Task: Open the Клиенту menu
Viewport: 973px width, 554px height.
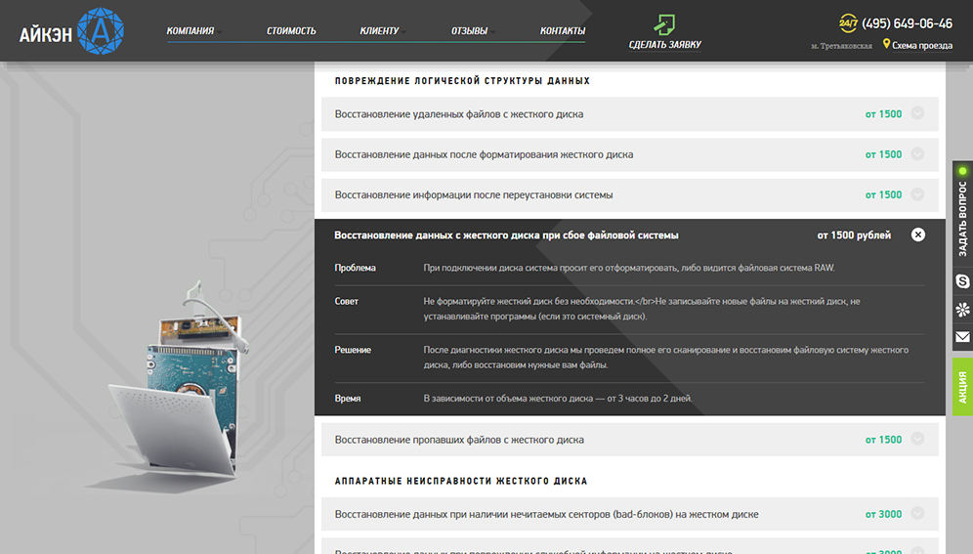Action: [x=380, y=30]
